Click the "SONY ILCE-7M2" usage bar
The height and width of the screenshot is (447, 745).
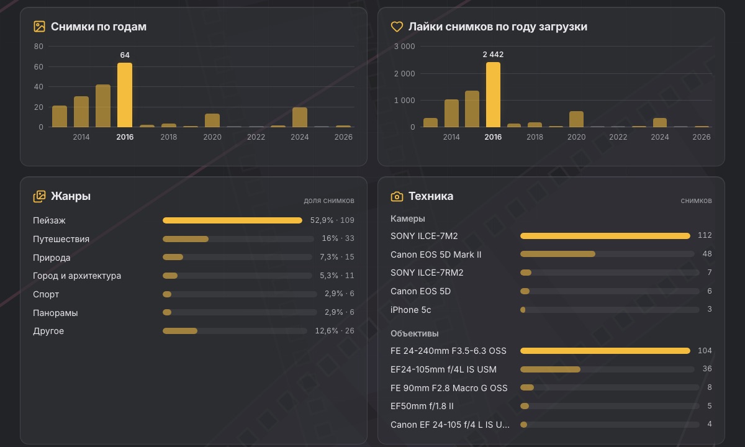pos(605,236)
